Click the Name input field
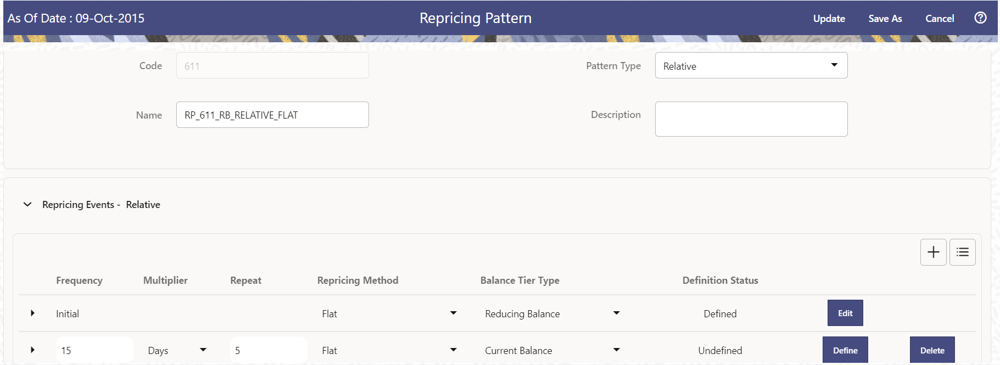The width and height of the screenshot is (1000, 365). [x=272, y=115]
